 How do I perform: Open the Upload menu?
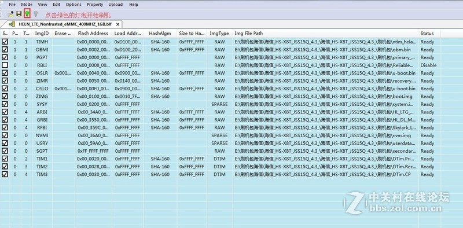point(115,5)
